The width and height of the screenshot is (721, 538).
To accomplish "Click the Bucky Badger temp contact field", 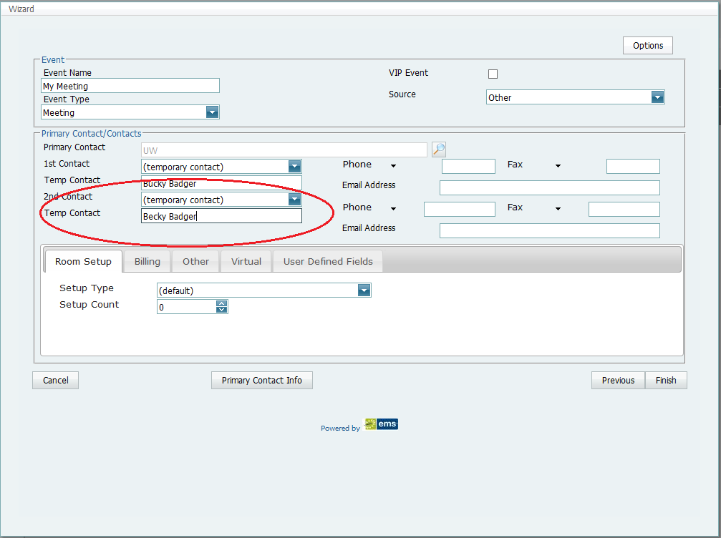I will click(x=221, y=183).
